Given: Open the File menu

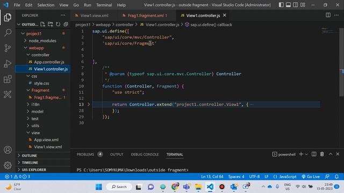Looking at the screenshot, I should point(17,5).
